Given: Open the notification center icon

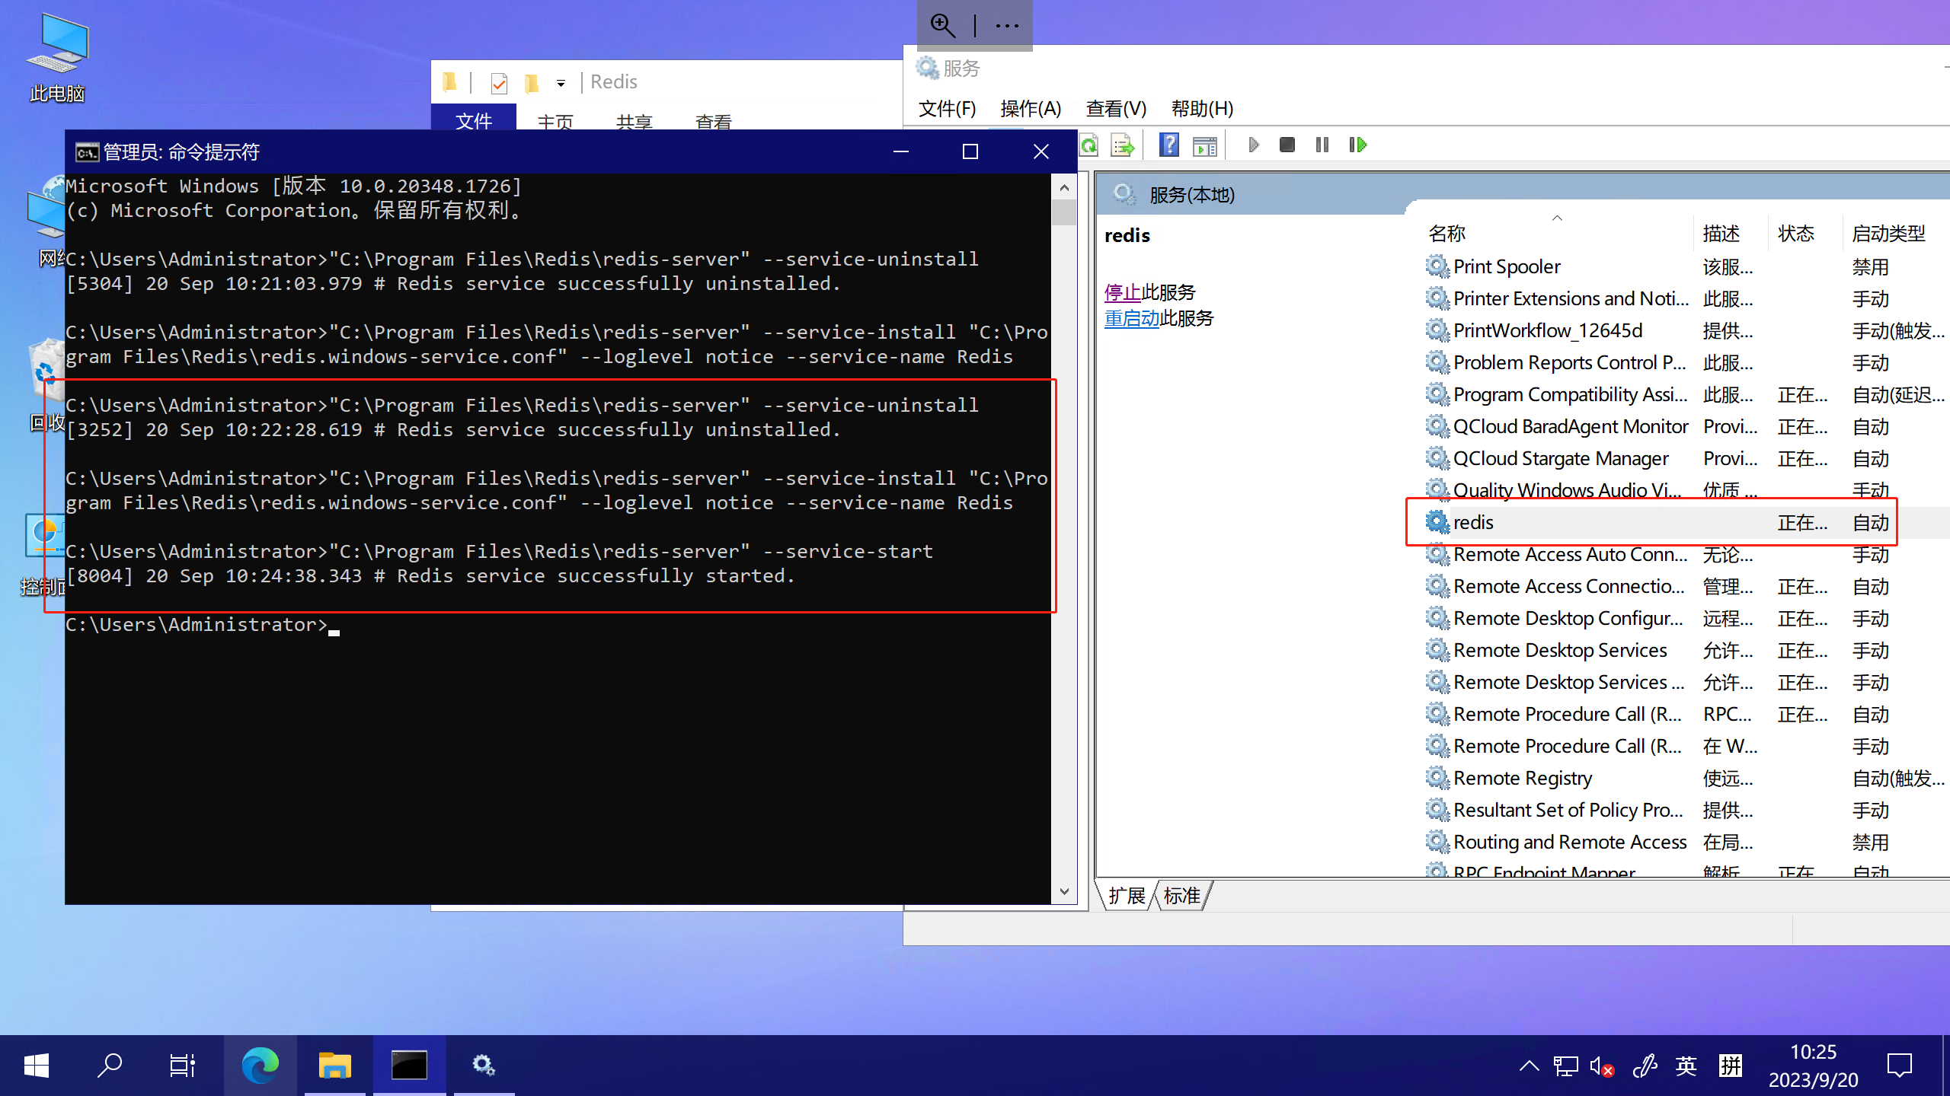Looking at the screenshot, I should click(x=1900, y=1066).
